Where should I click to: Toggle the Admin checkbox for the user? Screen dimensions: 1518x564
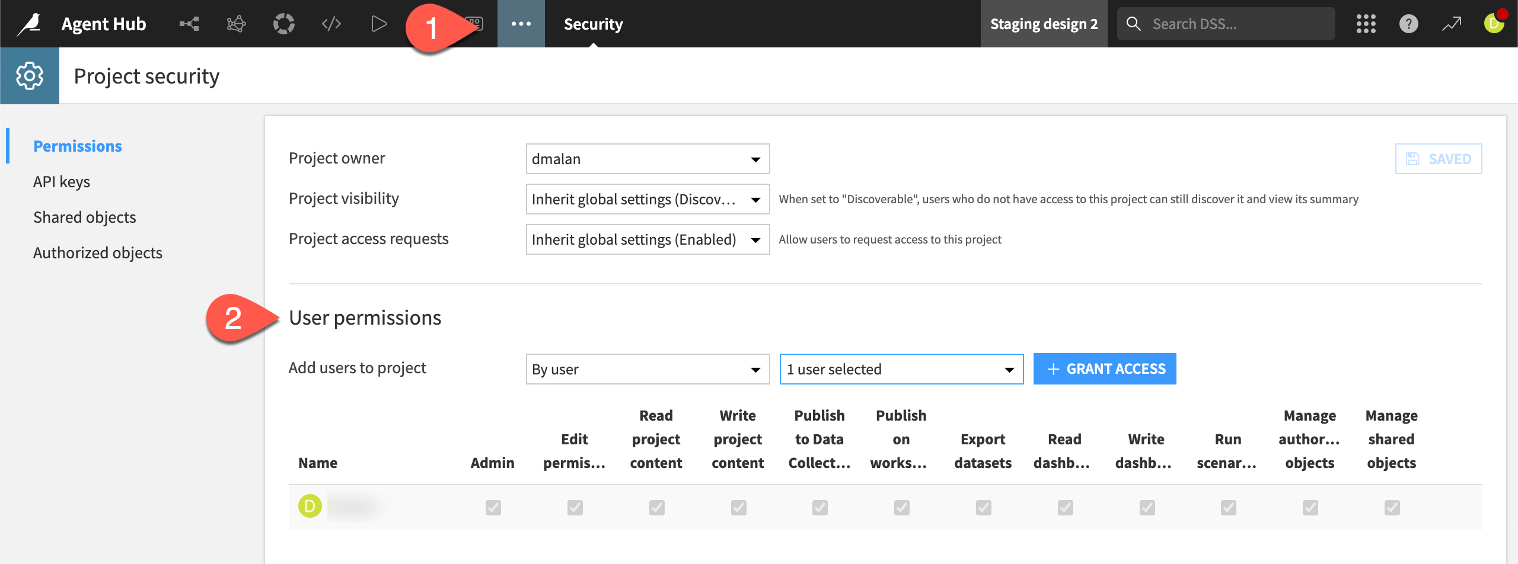point(493,507)
